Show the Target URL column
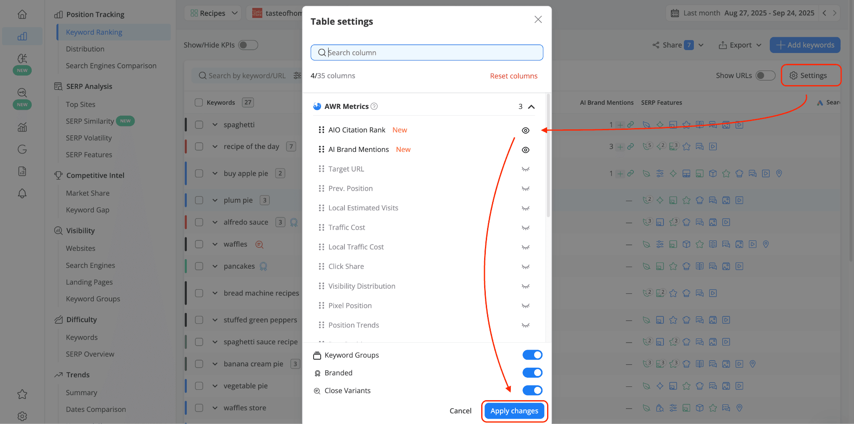 click(525, 169)
